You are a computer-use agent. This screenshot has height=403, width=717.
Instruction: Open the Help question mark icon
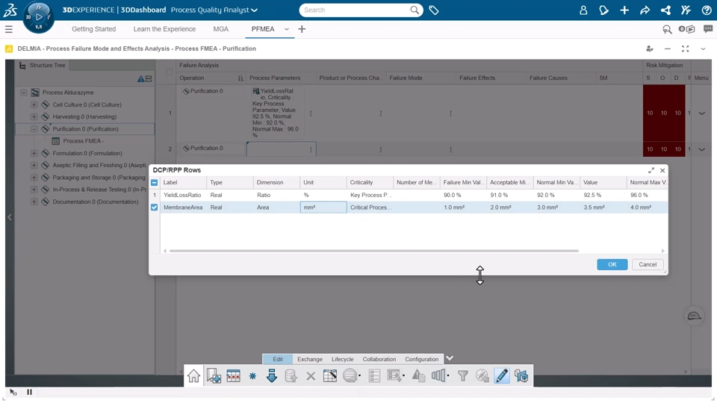tap(707, 10)
